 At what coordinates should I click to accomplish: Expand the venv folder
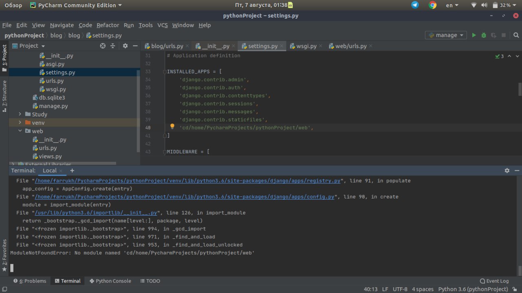tap(20, 123)
